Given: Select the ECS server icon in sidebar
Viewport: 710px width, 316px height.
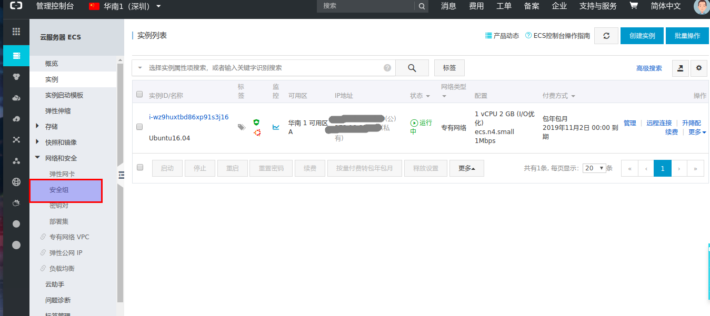Looking at the screenshot, I should (x=16, y=56).
